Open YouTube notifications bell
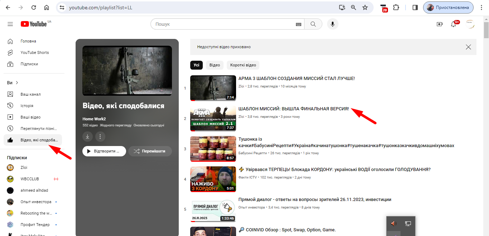 pos(454,24)
